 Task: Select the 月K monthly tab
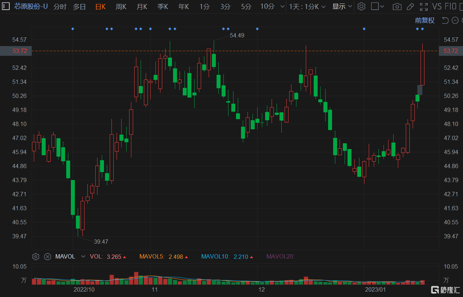(142, 6)
